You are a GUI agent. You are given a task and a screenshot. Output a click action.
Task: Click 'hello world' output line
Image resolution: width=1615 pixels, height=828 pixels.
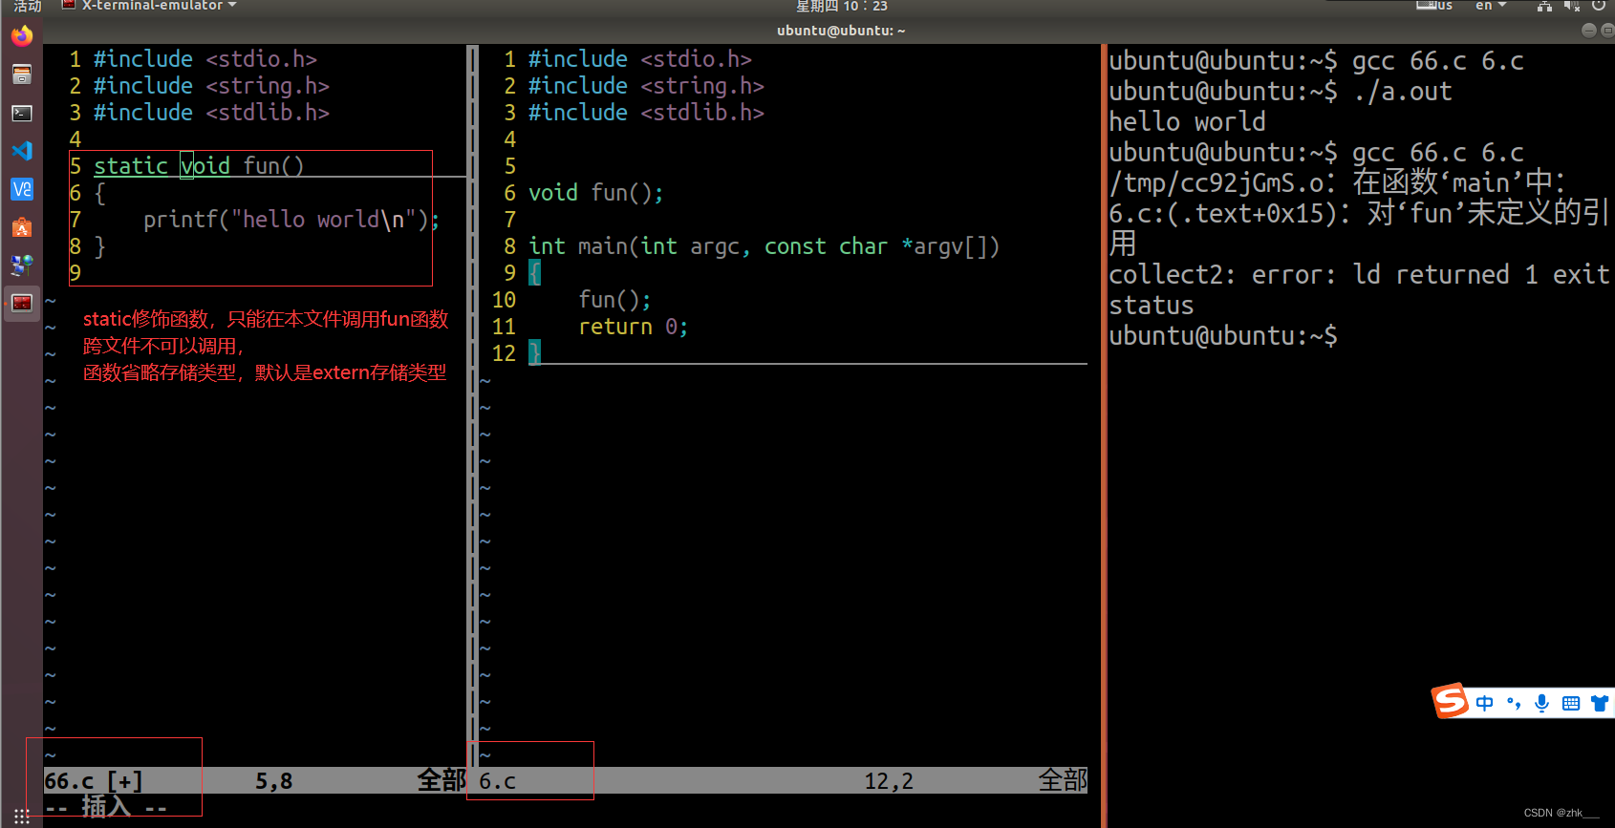tap(1187, 122)
